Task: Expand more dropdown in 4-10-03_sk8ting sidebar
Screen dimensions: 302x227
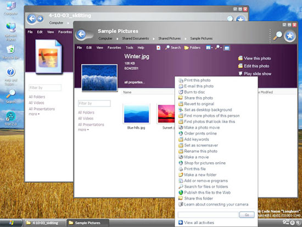Action: 34,114
